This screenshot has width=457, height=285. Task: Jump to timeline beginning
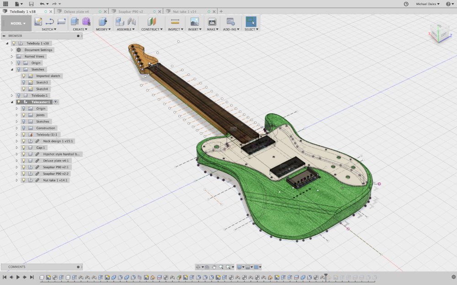(x=5, y=277)
